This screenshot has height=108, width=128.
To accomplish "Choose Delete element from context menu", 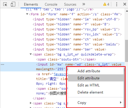I will (96, 92).
